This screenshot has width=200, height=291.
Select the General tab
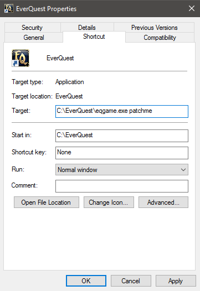[x=34, y=38]
